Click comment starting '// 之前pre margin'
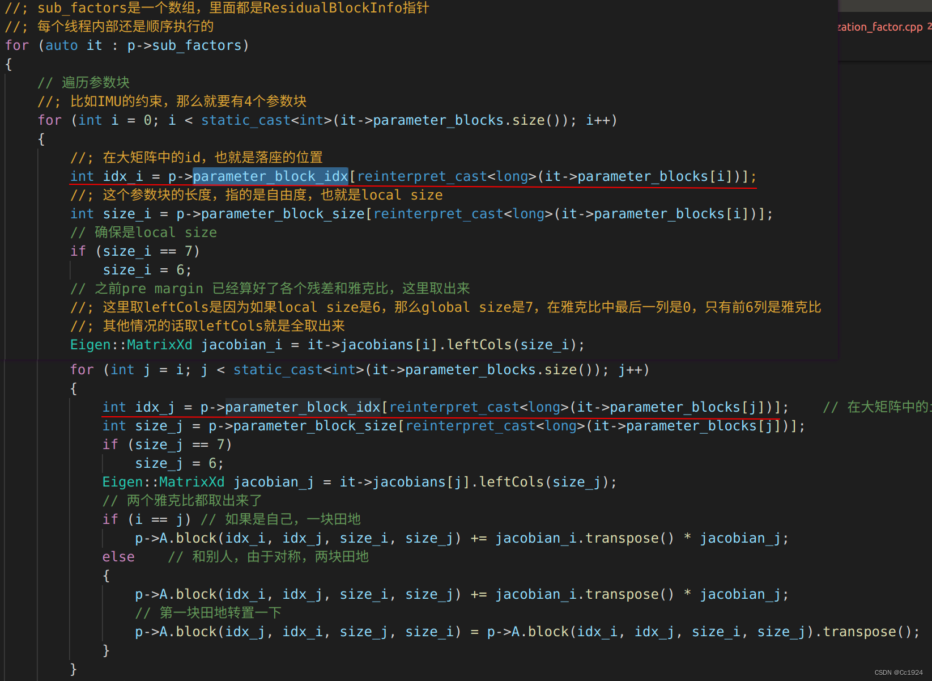 click(270, 289)
